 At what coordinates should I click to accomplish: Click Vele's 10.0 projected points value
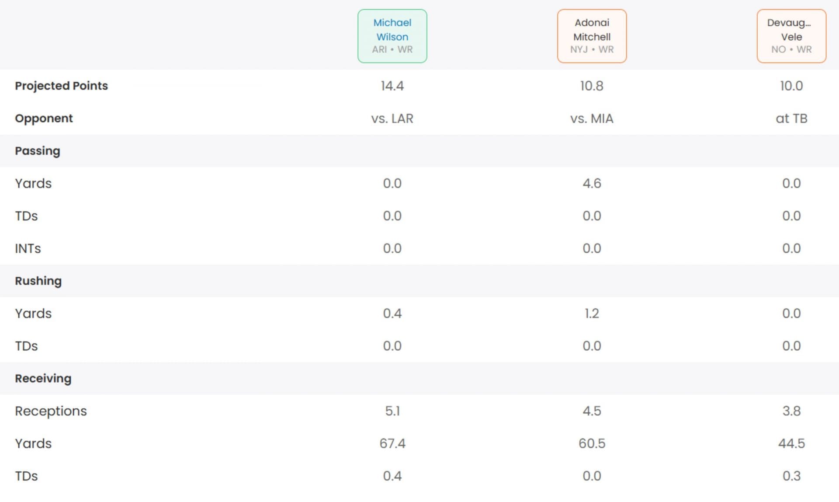[791, 86]
